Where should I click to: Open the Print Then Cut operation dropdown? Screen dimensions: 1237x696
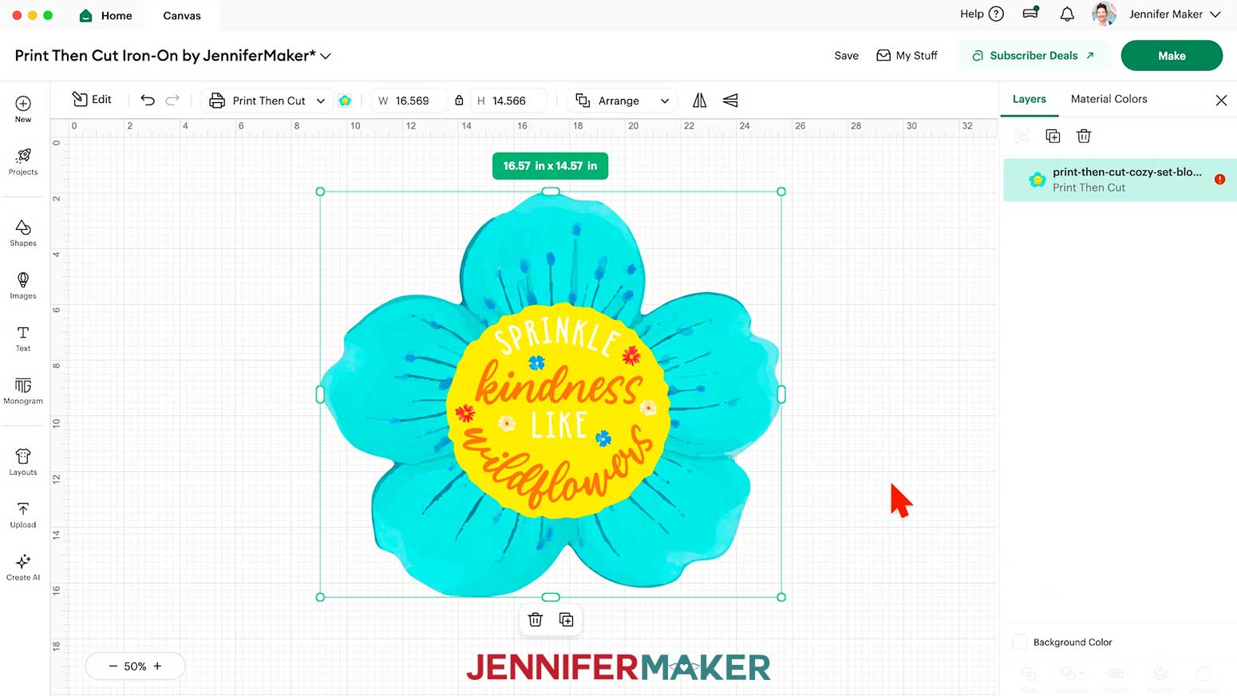point(267,101)
